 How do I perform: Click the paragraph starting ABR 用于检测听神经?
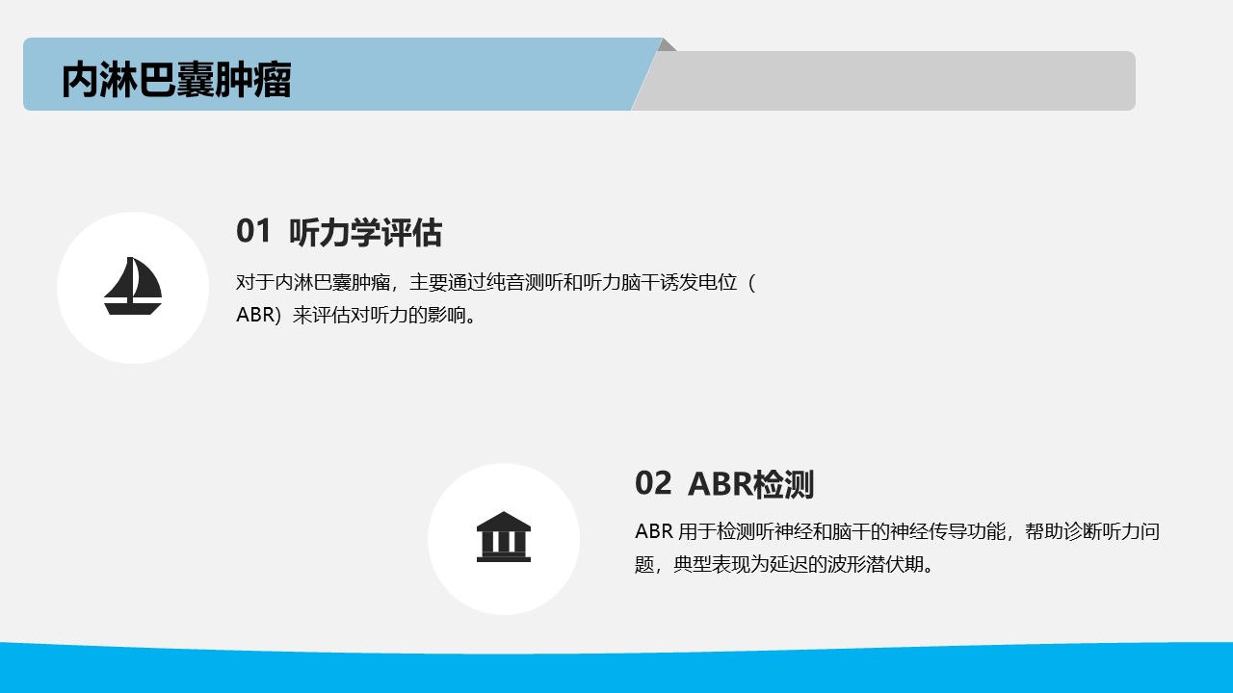pos(897,548)
